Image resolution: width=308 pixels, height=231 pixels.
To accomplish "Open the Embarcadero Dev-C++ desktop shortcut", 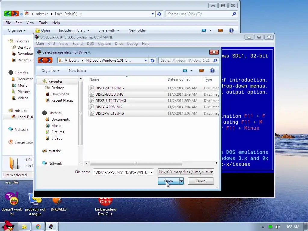I will tap(106, 206).
